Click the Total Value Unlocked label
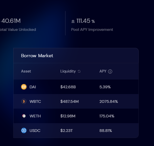The width and height of the screenshot is (154, 146). [18, 30]
